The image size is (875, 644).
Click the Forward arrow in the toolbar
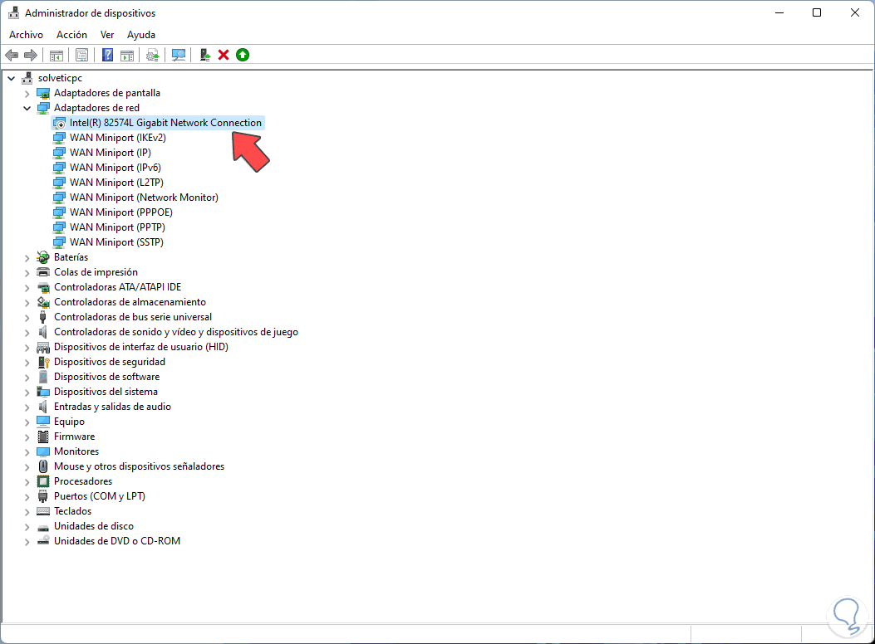pyautogui.click(x=31, y=55)
